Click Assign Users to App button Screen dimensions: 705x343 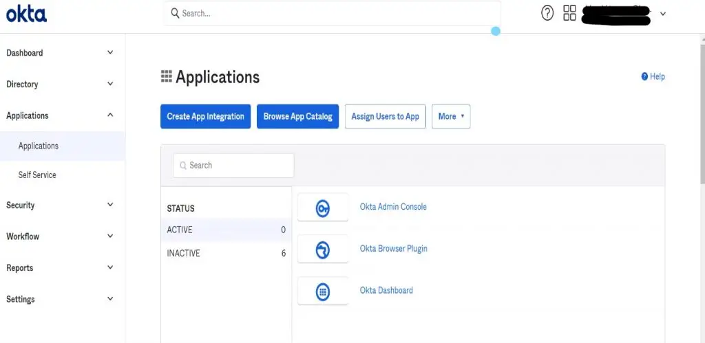[386, 116]
